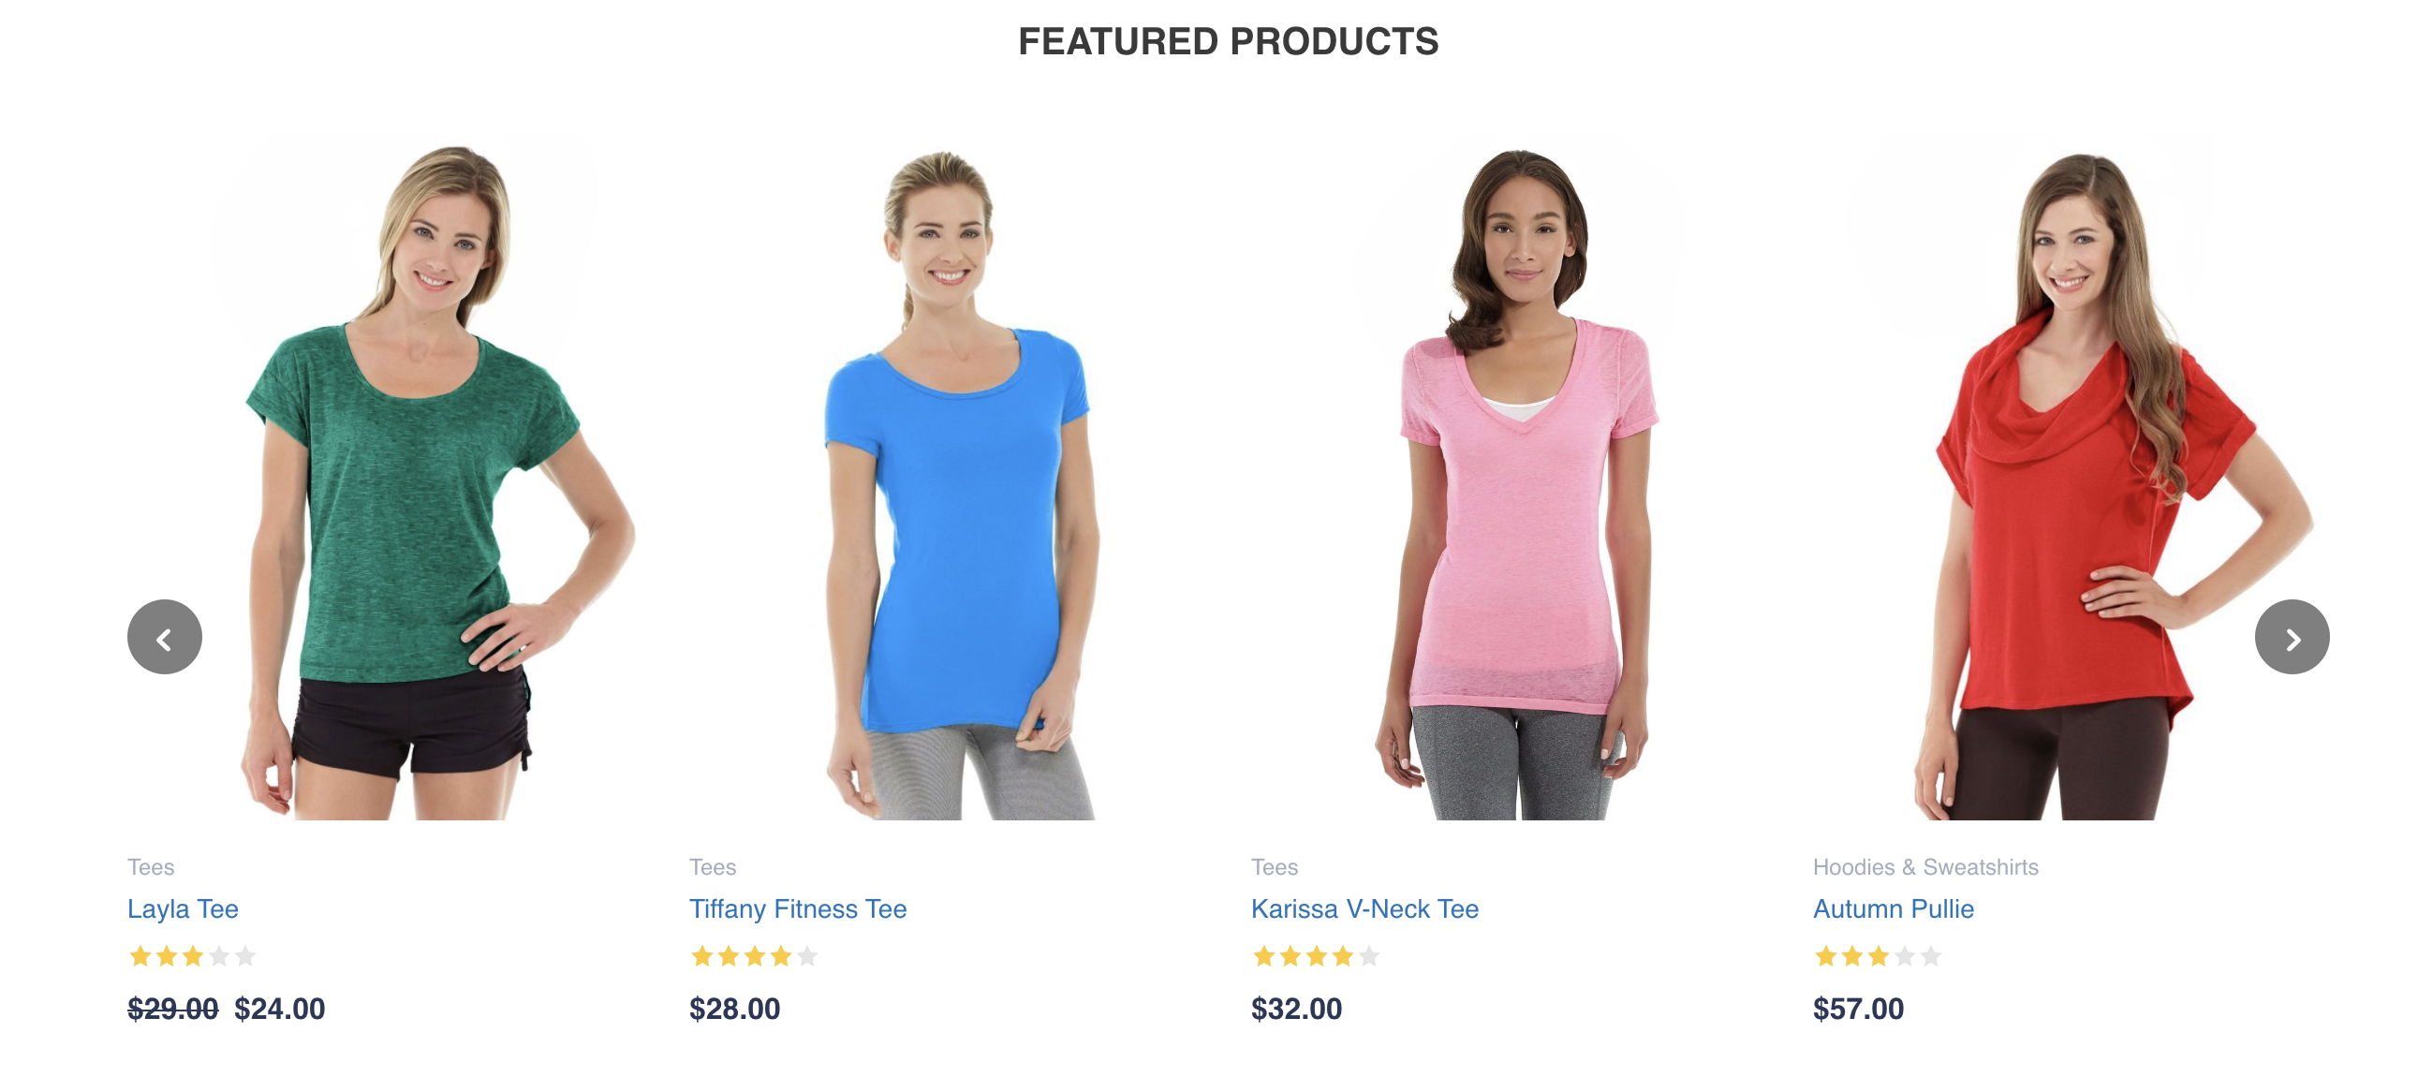Click the $57.00 price of Autumn Pullie
Image resolution: width=2418 pixels, height=1077 pixels.
coord(1859,1009)
